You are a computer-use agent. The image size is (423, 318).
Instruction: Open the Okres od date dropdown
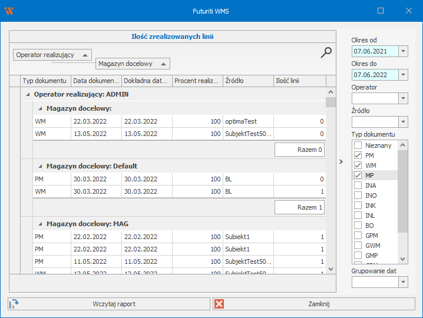pyautogui.click(x=403, y=51)
